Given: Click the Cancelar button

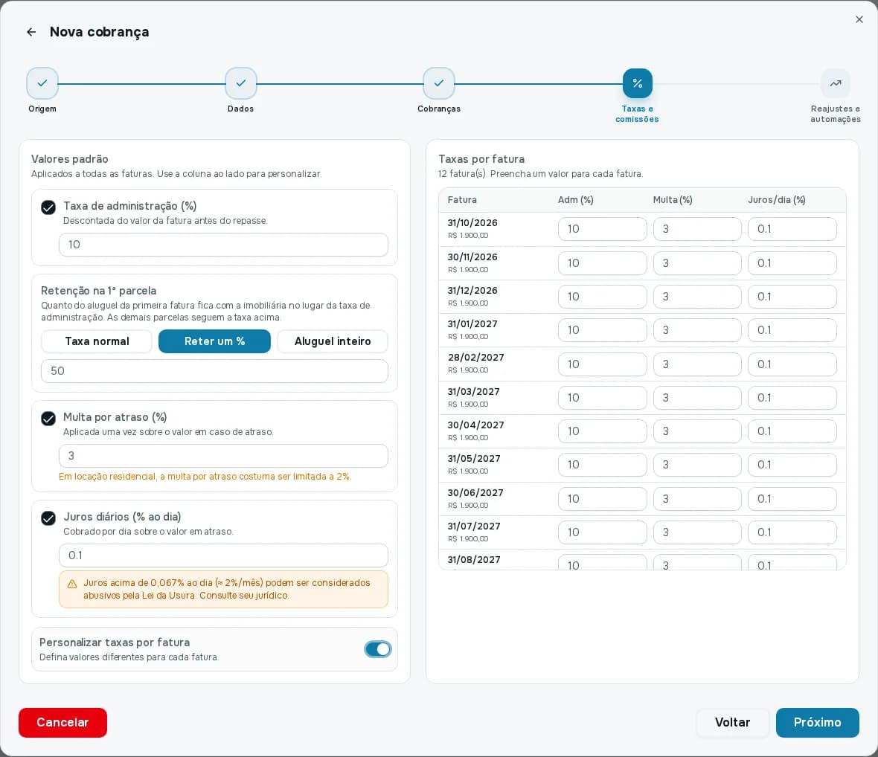Looking at the screenshot, I should pyautogui.click(x=63, y=722).
